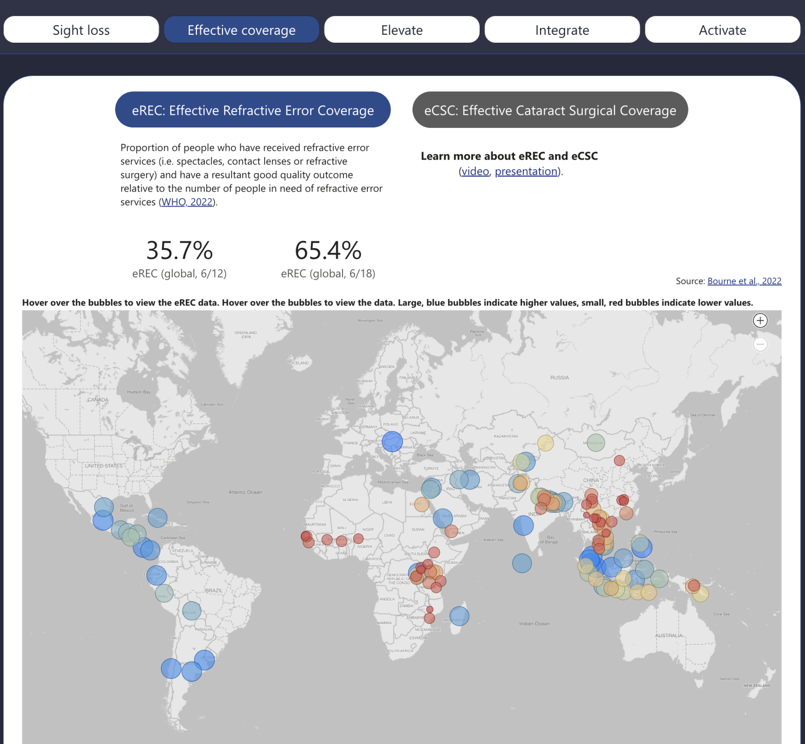Screen dimensions: 805x744
Task: Click the blue bubble over Madagascar
Action: (459, 616)
